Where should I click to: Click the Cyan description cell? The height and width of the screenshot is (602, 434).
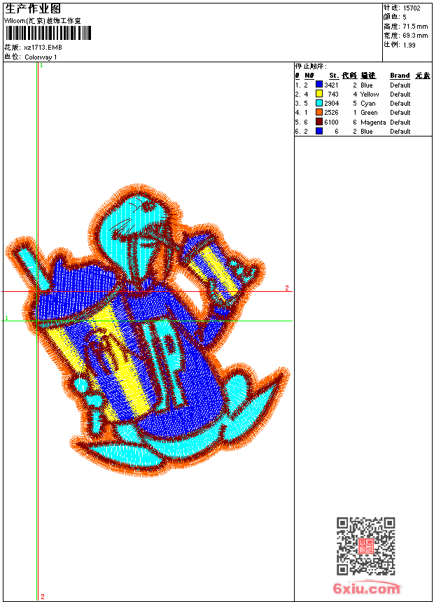pyautogui.click(x=368, y=104)
